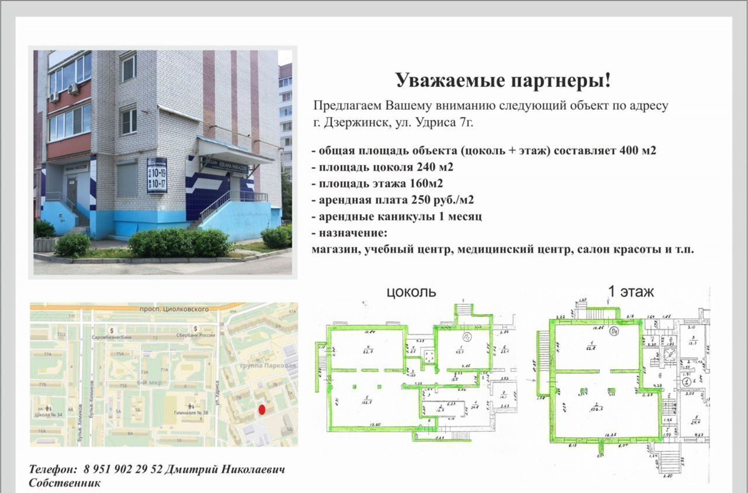
Task: Click the 10-19 opening hours sign in photo
Action: [157, 175]
